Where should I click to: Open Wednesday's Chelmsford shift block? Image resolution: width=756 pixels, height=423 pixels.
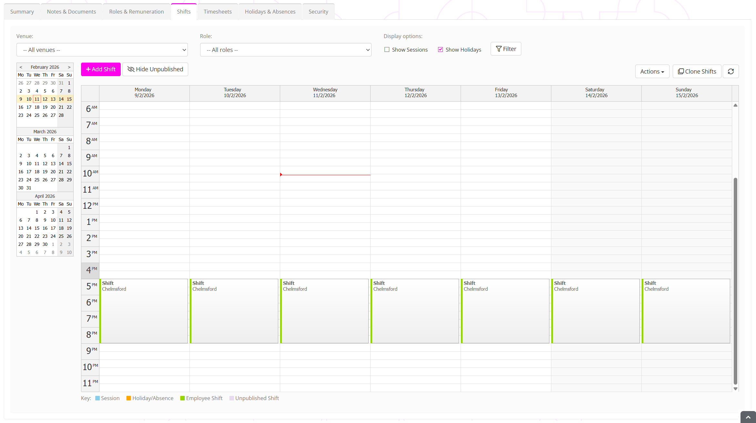[x=324, y=311]
